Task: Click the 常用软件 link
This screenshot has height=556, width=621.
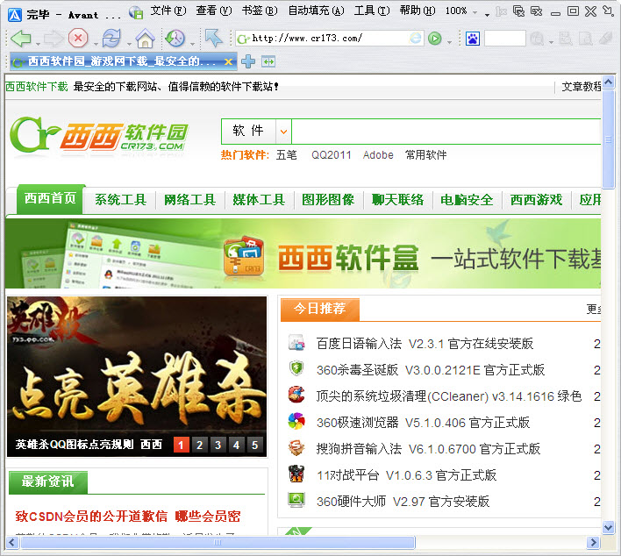Action: pyautogui.click(x=425, y=155)
